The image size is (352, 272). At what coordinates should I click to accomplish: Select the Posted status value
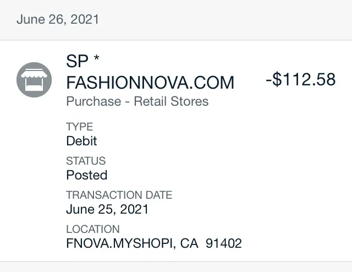tap(86, 175)
